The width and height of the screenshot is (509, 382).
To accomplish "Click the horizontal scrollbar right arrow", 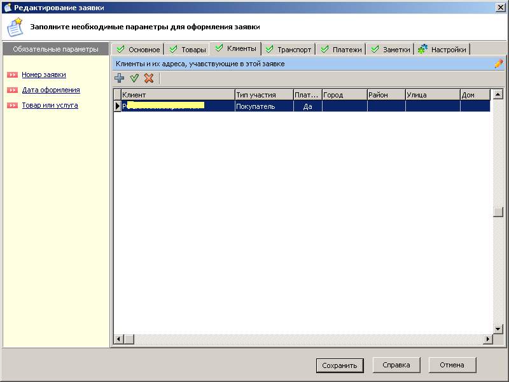I will tap(488, 339).
